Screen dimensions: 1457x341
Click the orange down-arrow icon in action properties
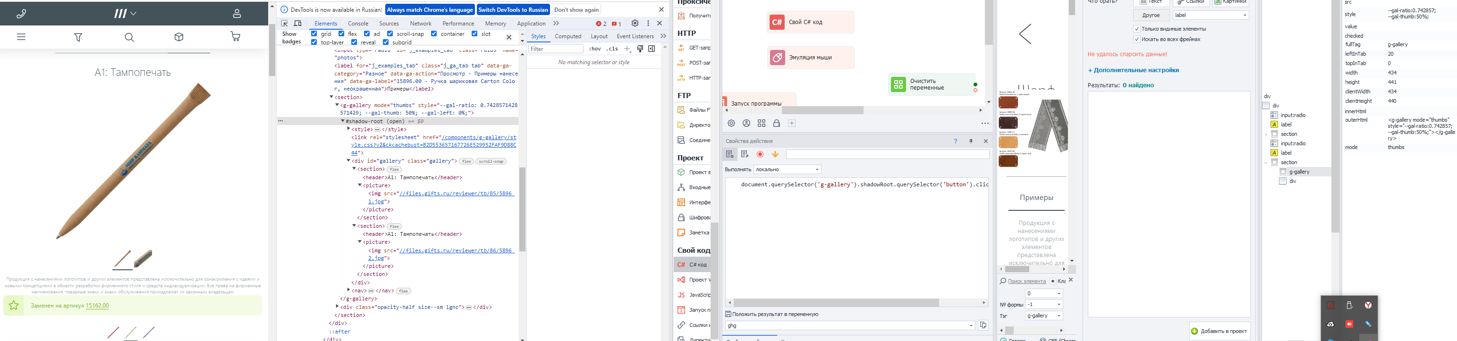click(775, 155)
